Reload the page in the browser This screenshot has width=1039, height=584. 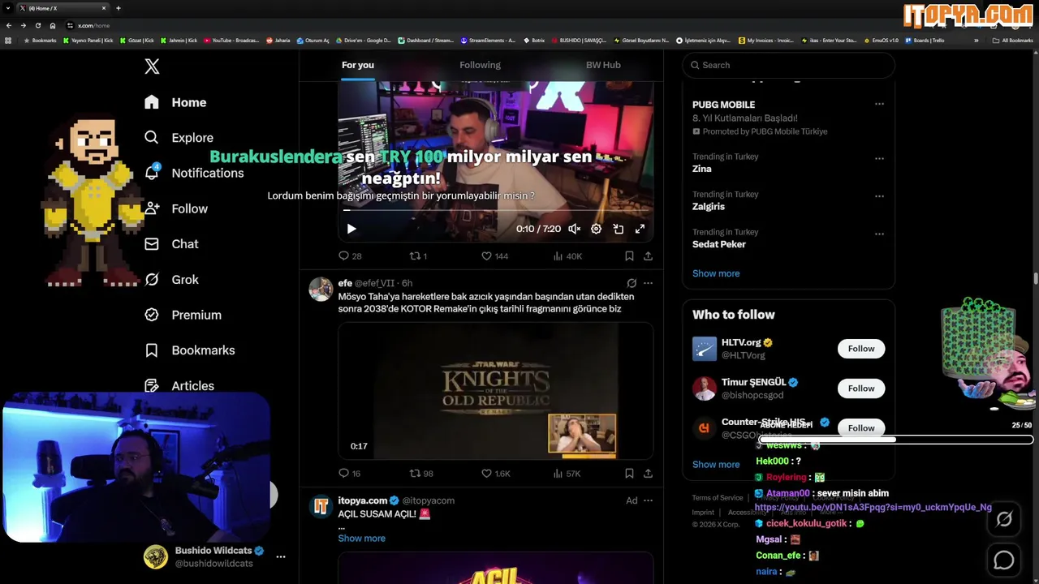point(37,25)
